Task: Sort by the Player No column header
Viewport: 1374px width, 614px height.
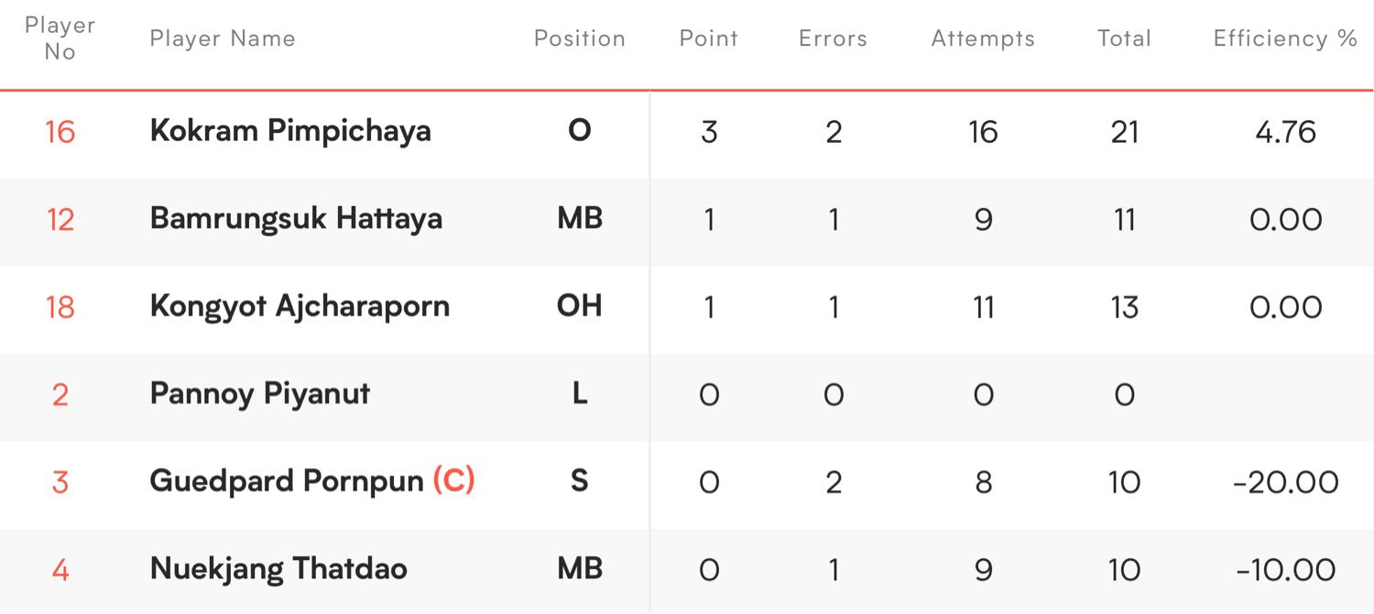Action: click(x=60, y=38)
